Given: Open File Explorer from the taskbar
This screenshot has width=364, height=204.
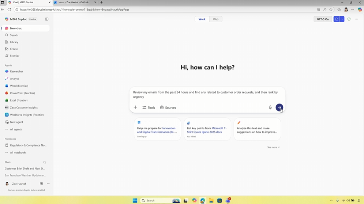Looking at the screenshot, I should tap(211, 200).
